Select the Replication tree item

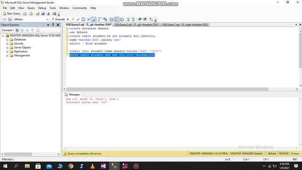pos(21,51)
